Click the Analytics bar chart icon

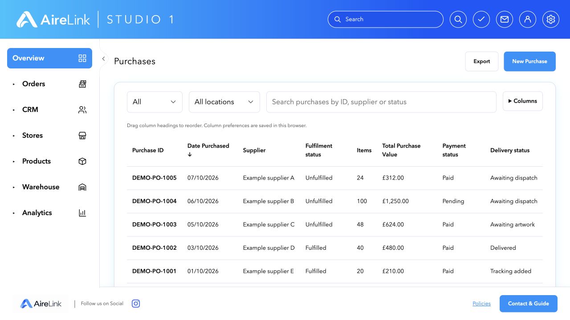pyautogui.click(x=82, y=213)
